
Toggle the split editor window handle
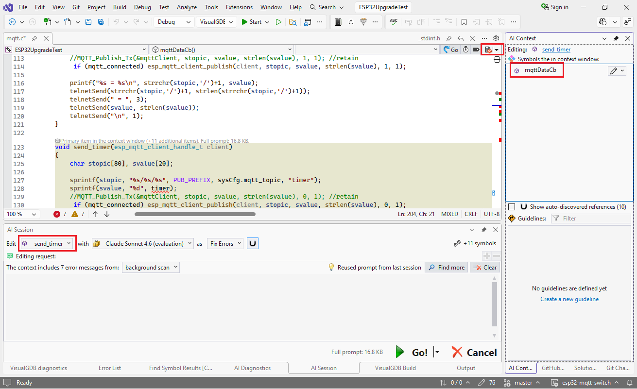point(497,59)
